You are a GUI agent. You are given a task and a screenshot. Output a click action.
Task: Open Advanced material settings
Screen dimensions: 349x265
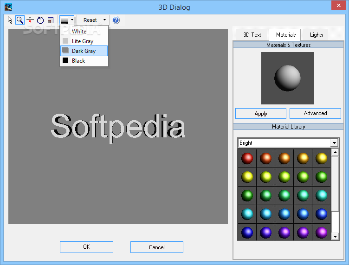(315, 114)
